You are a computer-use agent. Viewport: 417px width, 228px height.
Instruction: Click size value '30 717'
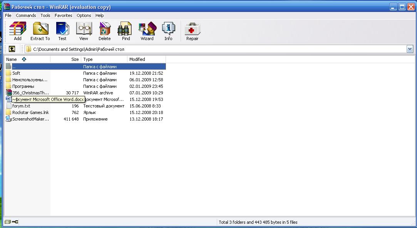(x=72, y=93)
